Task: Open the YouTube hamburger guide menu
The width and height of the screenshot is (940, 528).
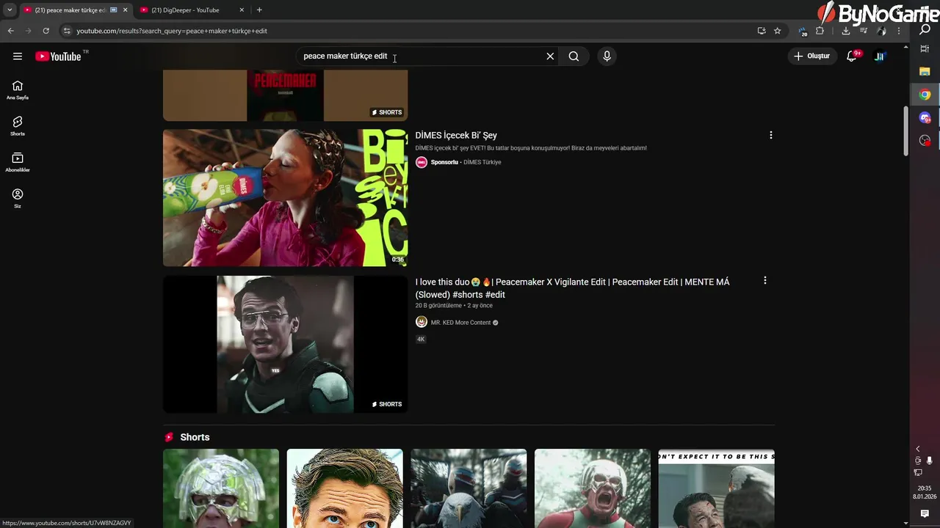Action: (18, 56)
